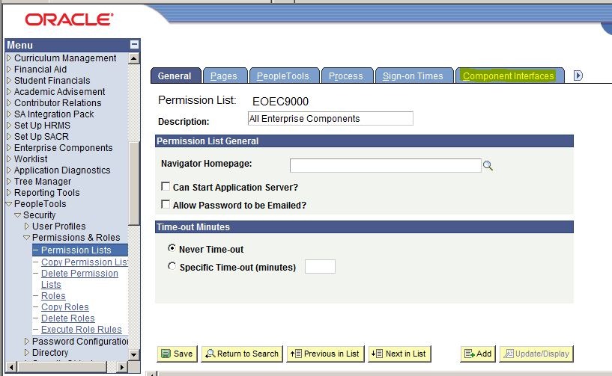
Task: Collapse Permissions & Roles subfolder
Action: click(26, 237)
